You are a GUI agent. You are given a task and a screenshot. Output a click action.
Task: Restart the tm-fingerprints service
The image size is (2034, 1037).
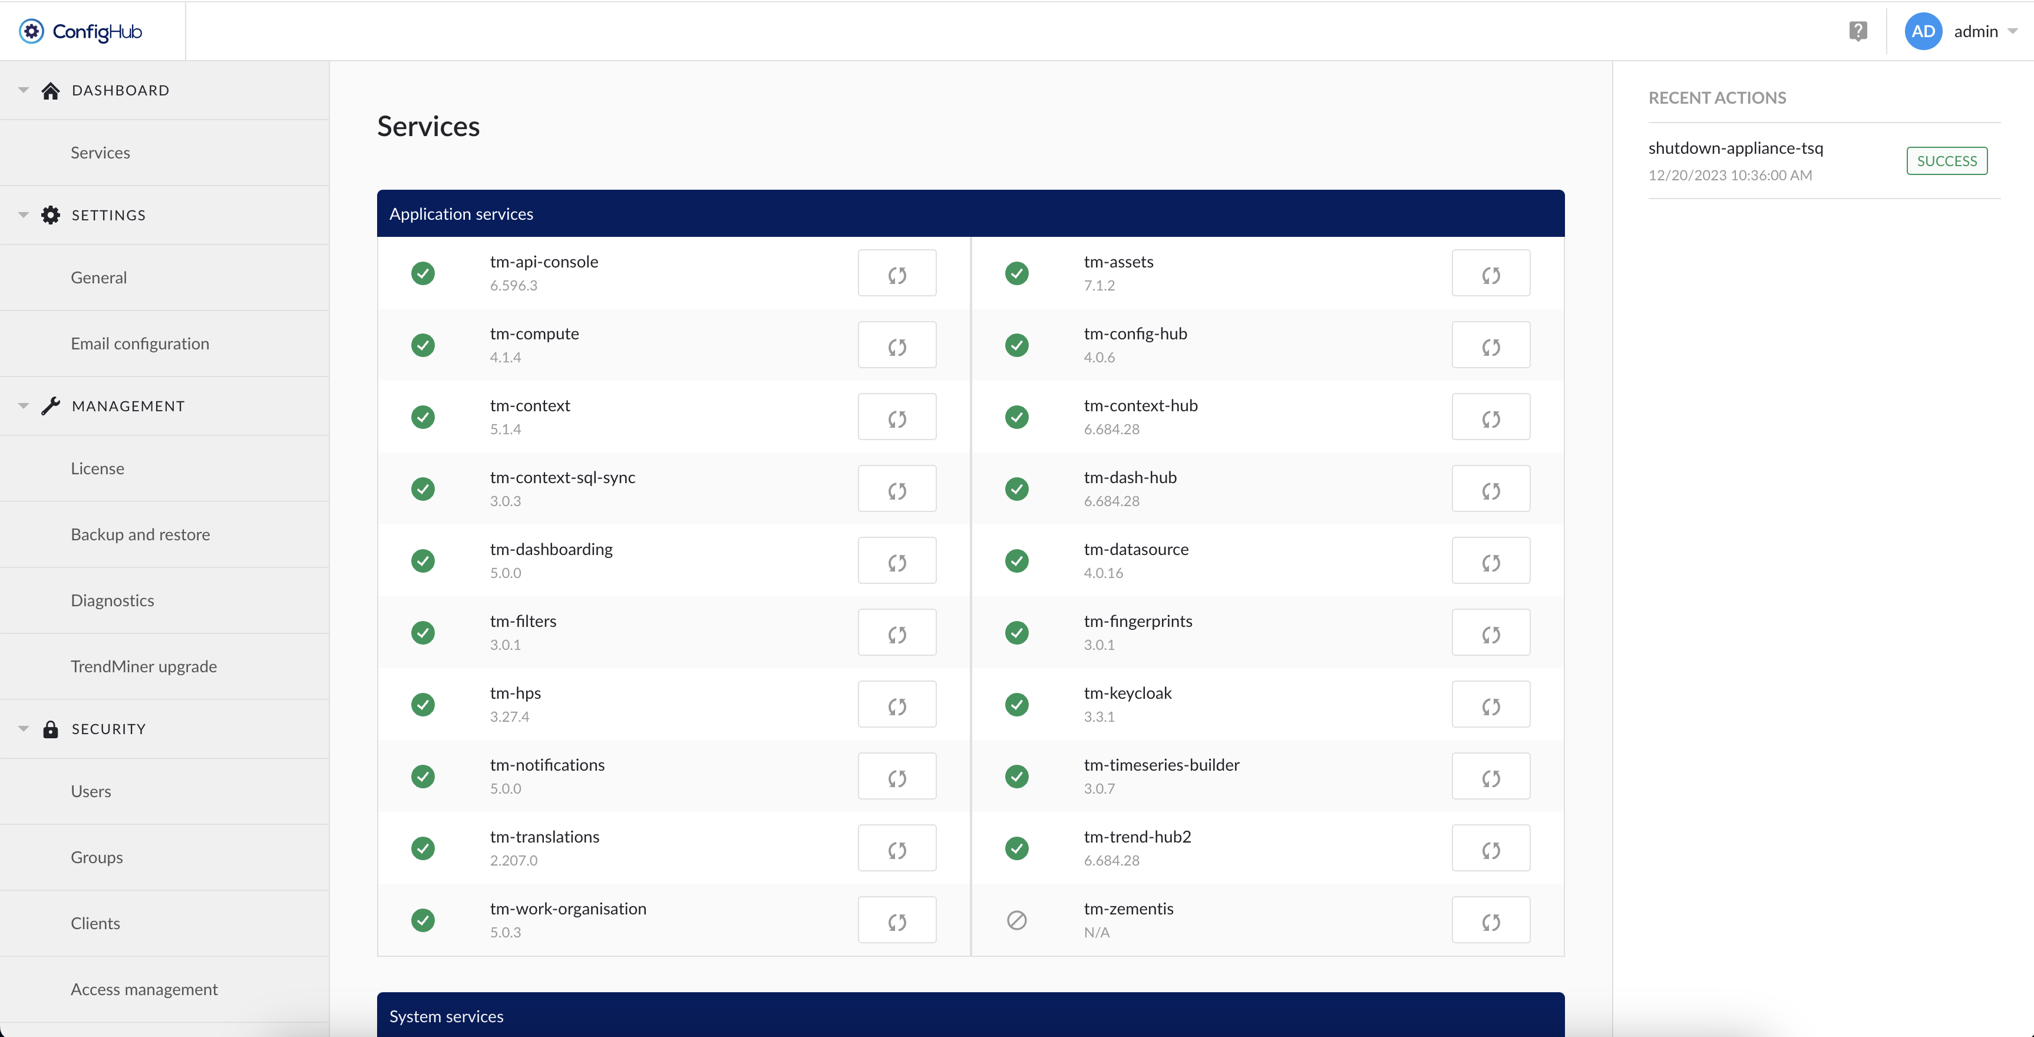pos(1491,633)
